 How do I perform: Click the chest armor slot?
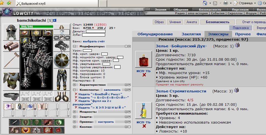click(x=11, y=80)
